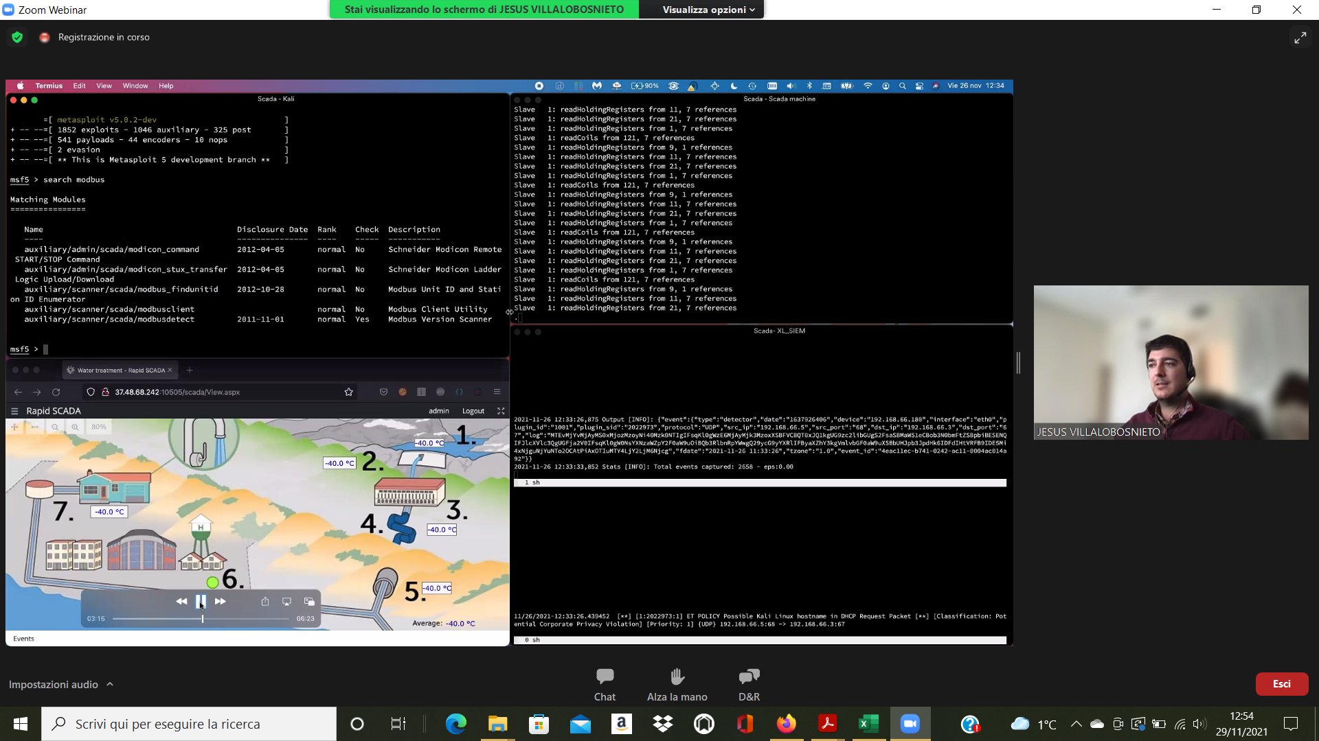
Task: Open Microsoft Edge from the taskbar
Action: pos(456,724)
